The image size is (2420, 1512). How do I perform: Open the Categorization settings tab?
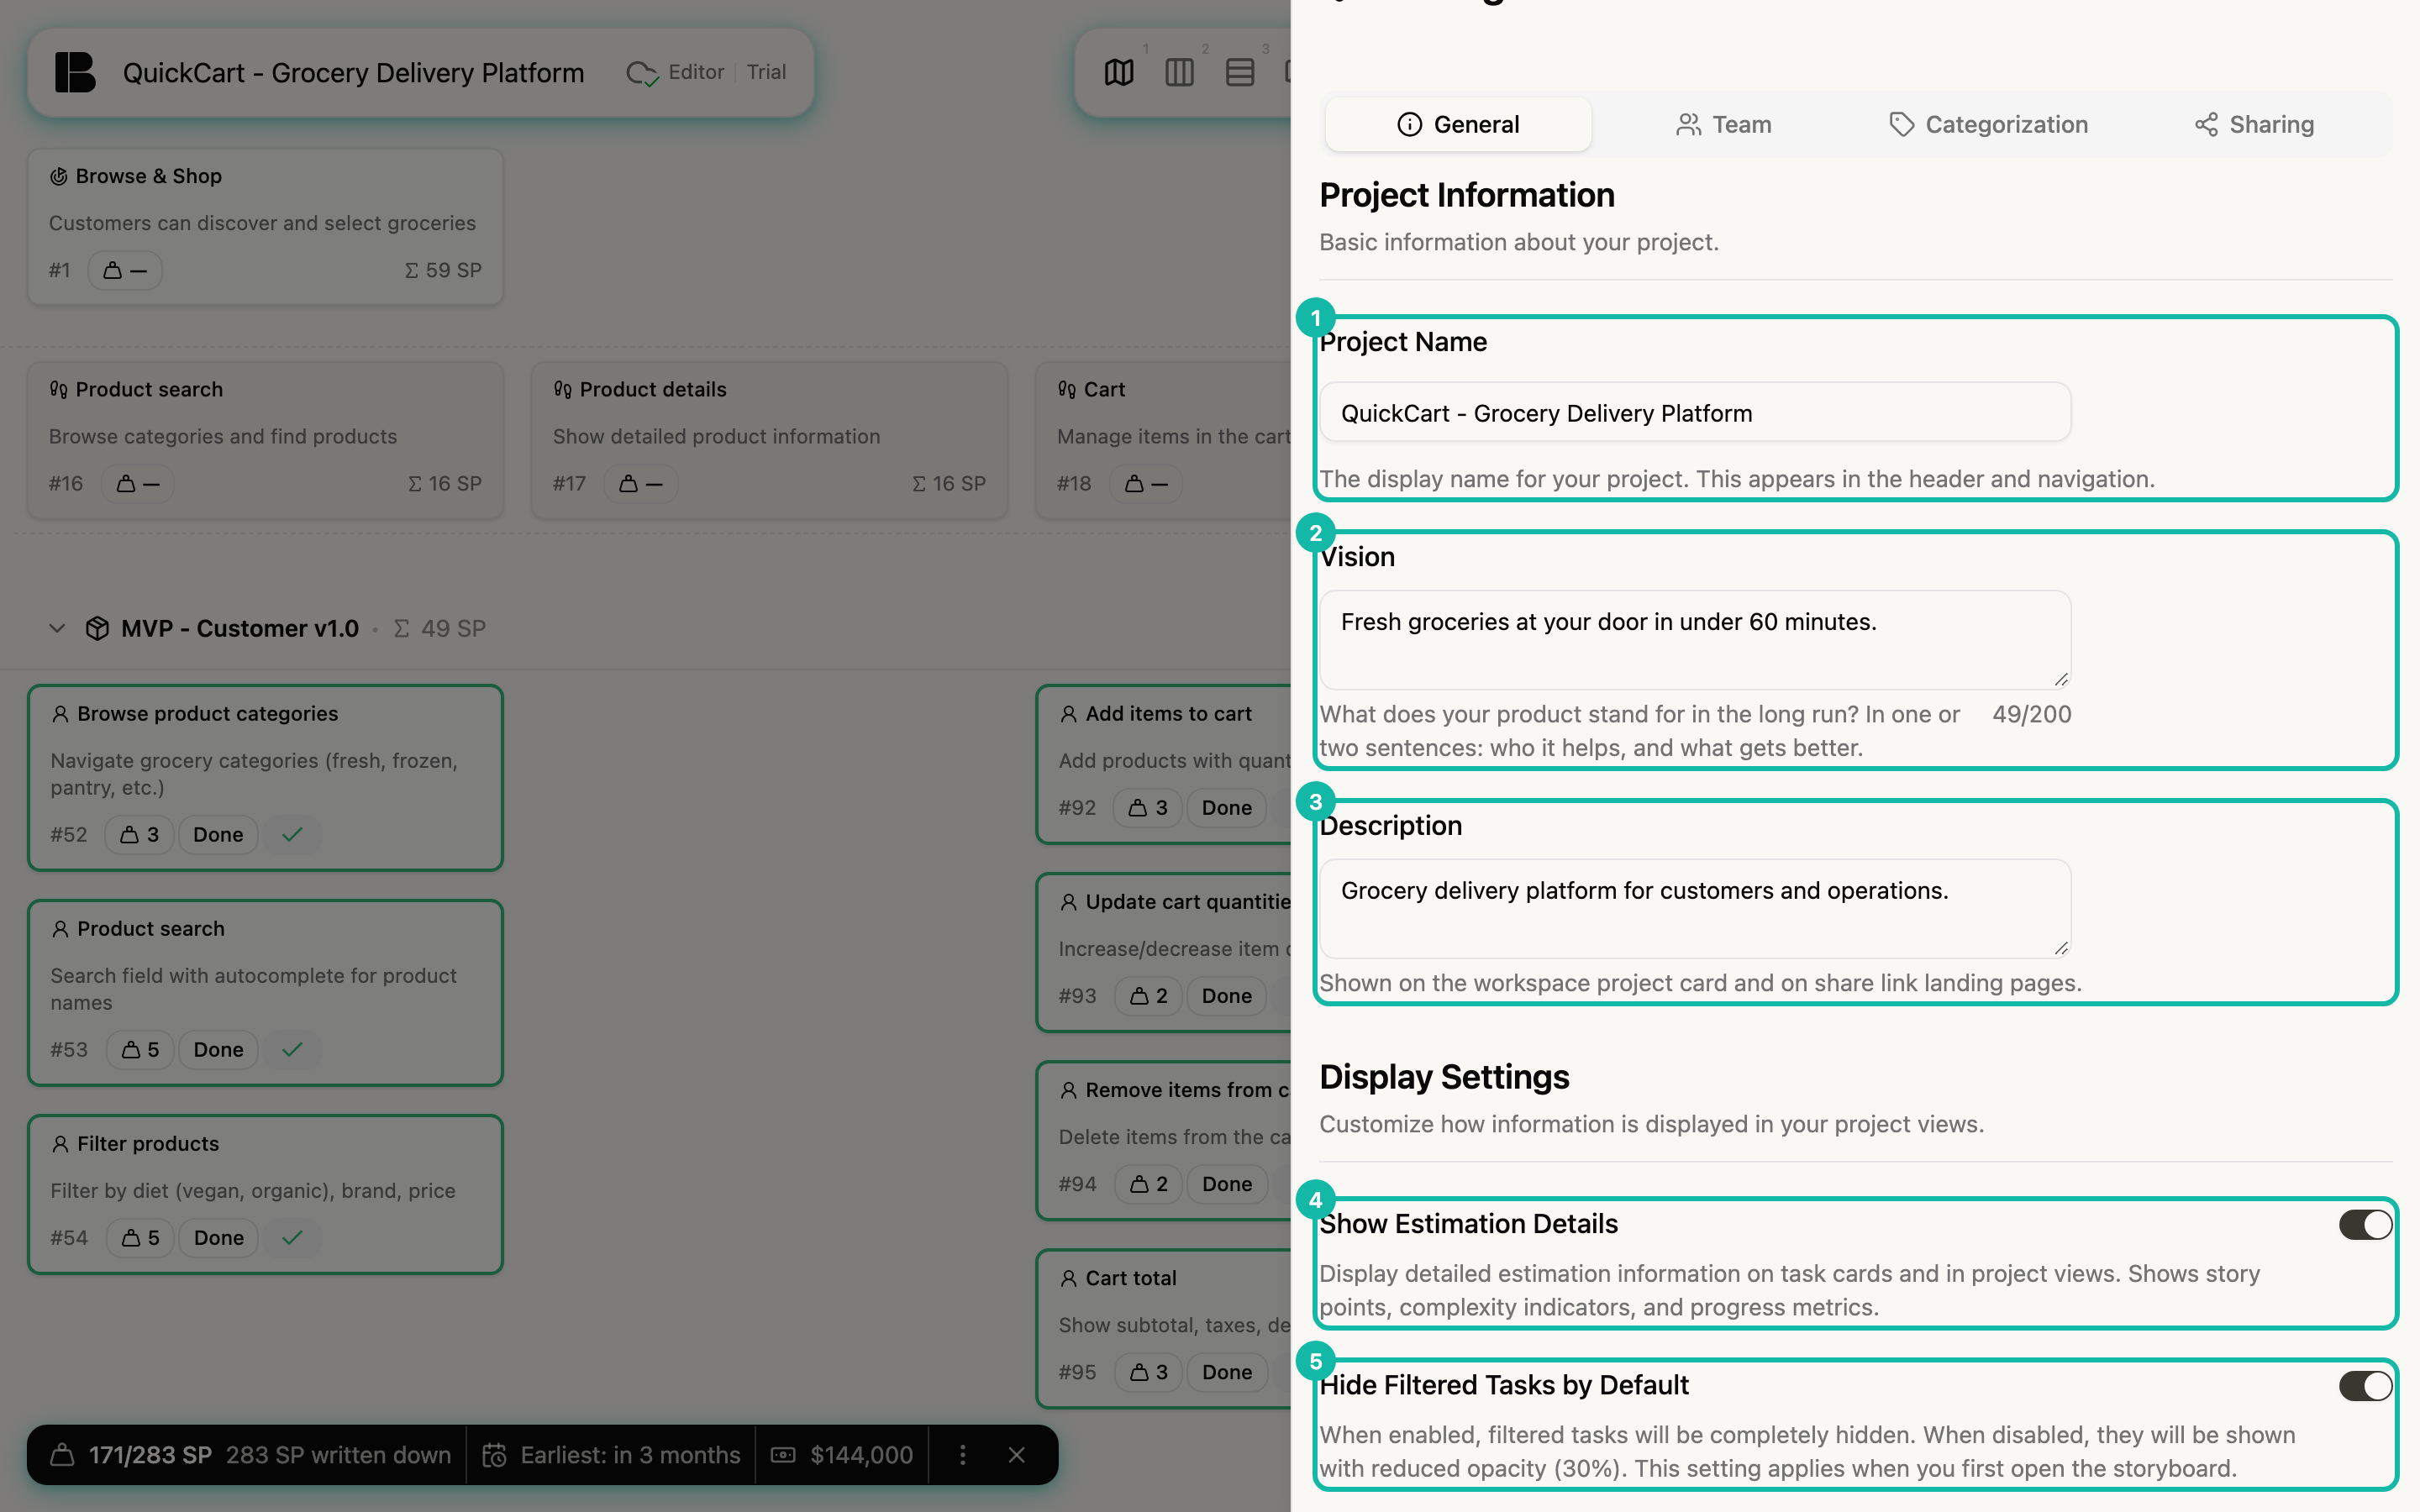[1989, 124]
